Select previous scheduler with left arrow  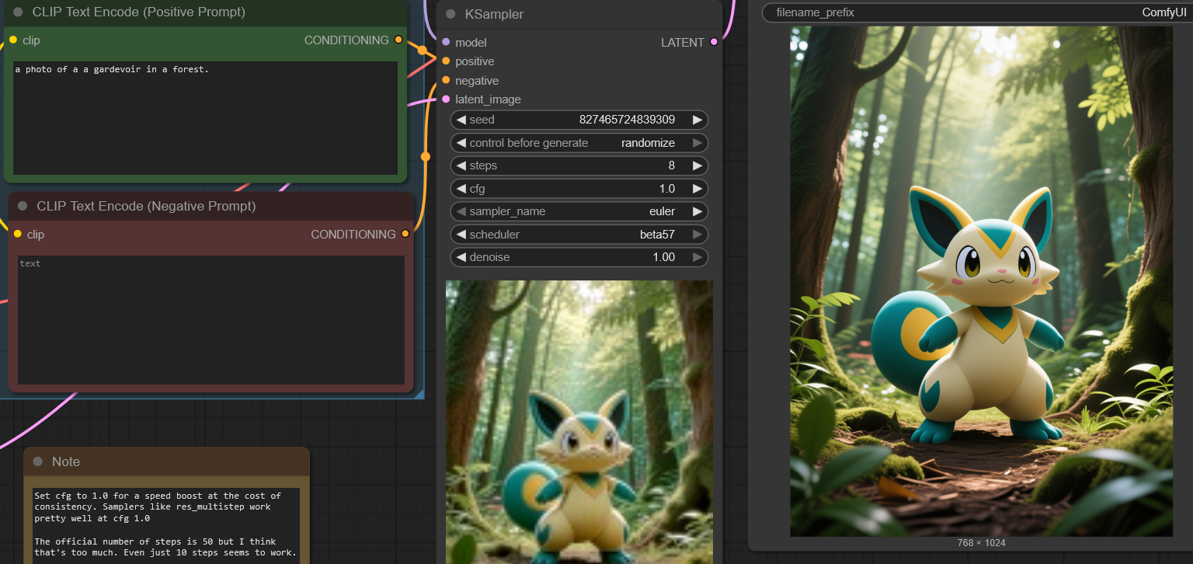coord(461,234)
